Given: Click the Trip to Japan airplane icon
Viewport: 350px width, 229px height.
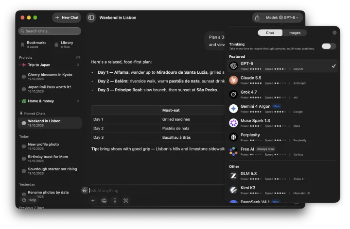Looking at the screenshot, I should click(x=24, y=65).
